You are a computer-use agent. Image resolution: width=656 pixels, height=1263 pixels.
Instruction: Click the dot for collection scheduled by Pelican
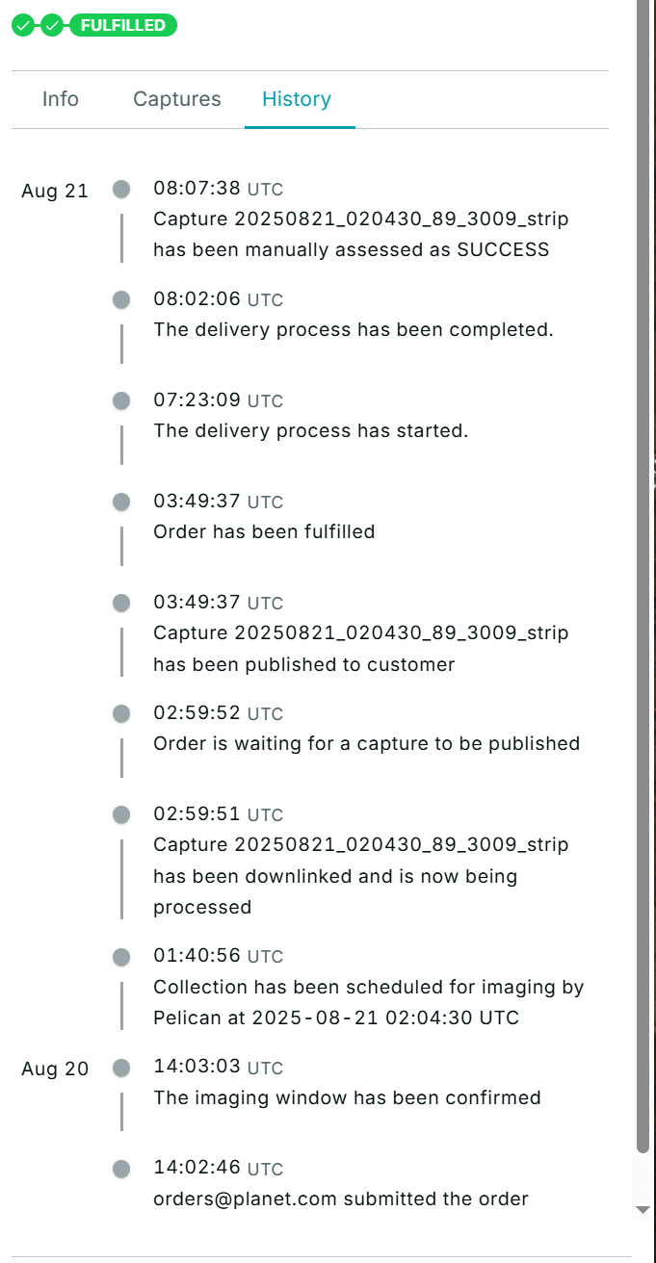click(121, 957)
